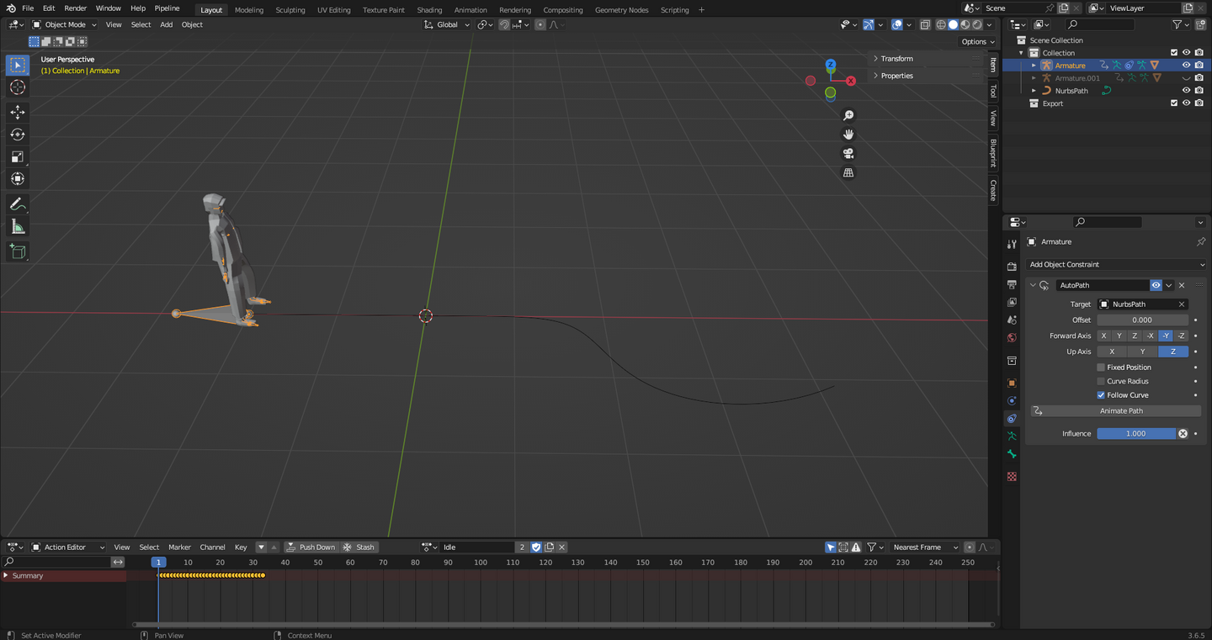Disable the Follow Curve checkbox
1212x640 pixels.
click(x=1101, y=395)
